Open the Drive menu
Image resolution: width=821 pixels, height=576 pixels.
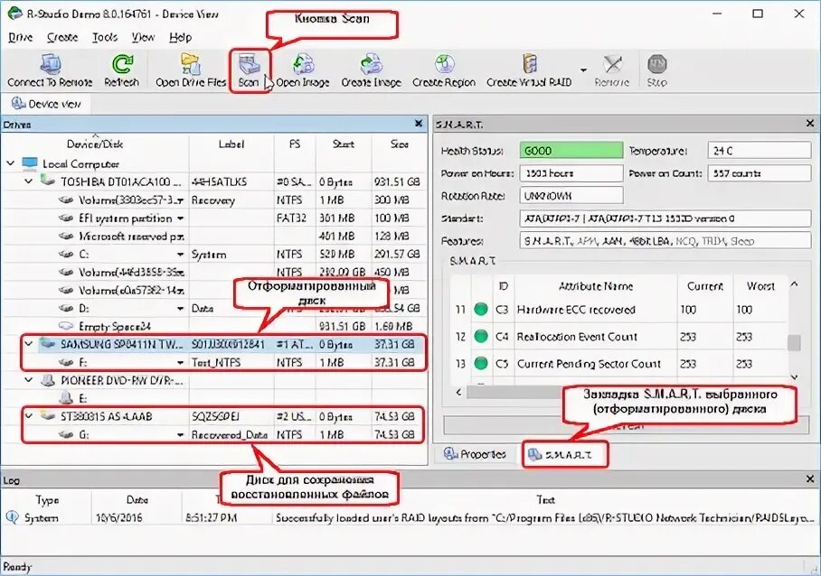tap(21, 37)
